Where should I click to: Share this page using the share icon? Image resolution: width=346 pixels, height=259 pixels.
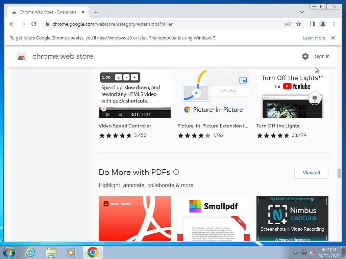coord(288,24)
